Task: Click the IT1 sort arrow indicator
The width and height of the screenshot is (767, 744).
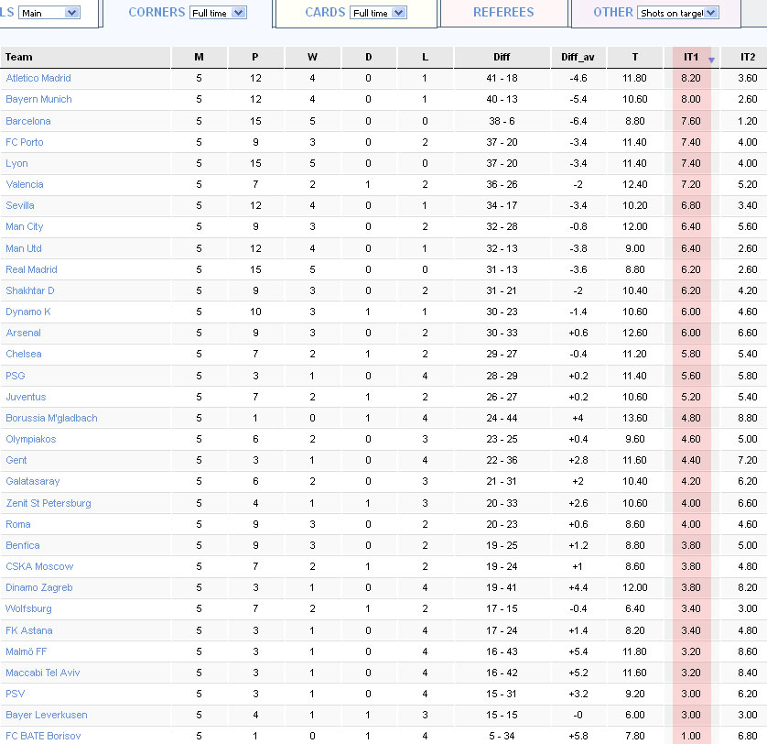Action: (x=712, y=60)
